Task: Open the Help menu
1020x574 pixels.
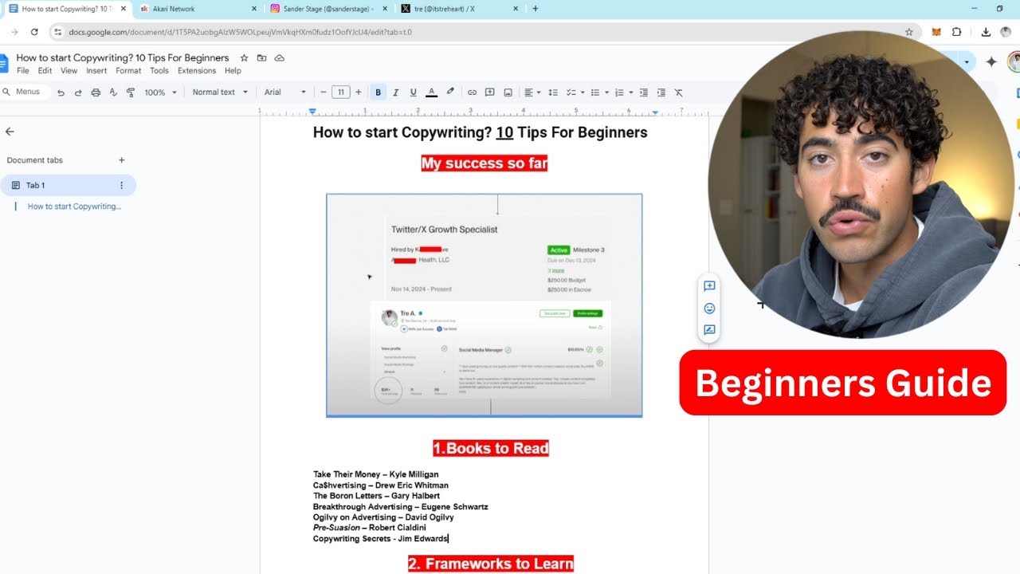Action: click(233, 71)
